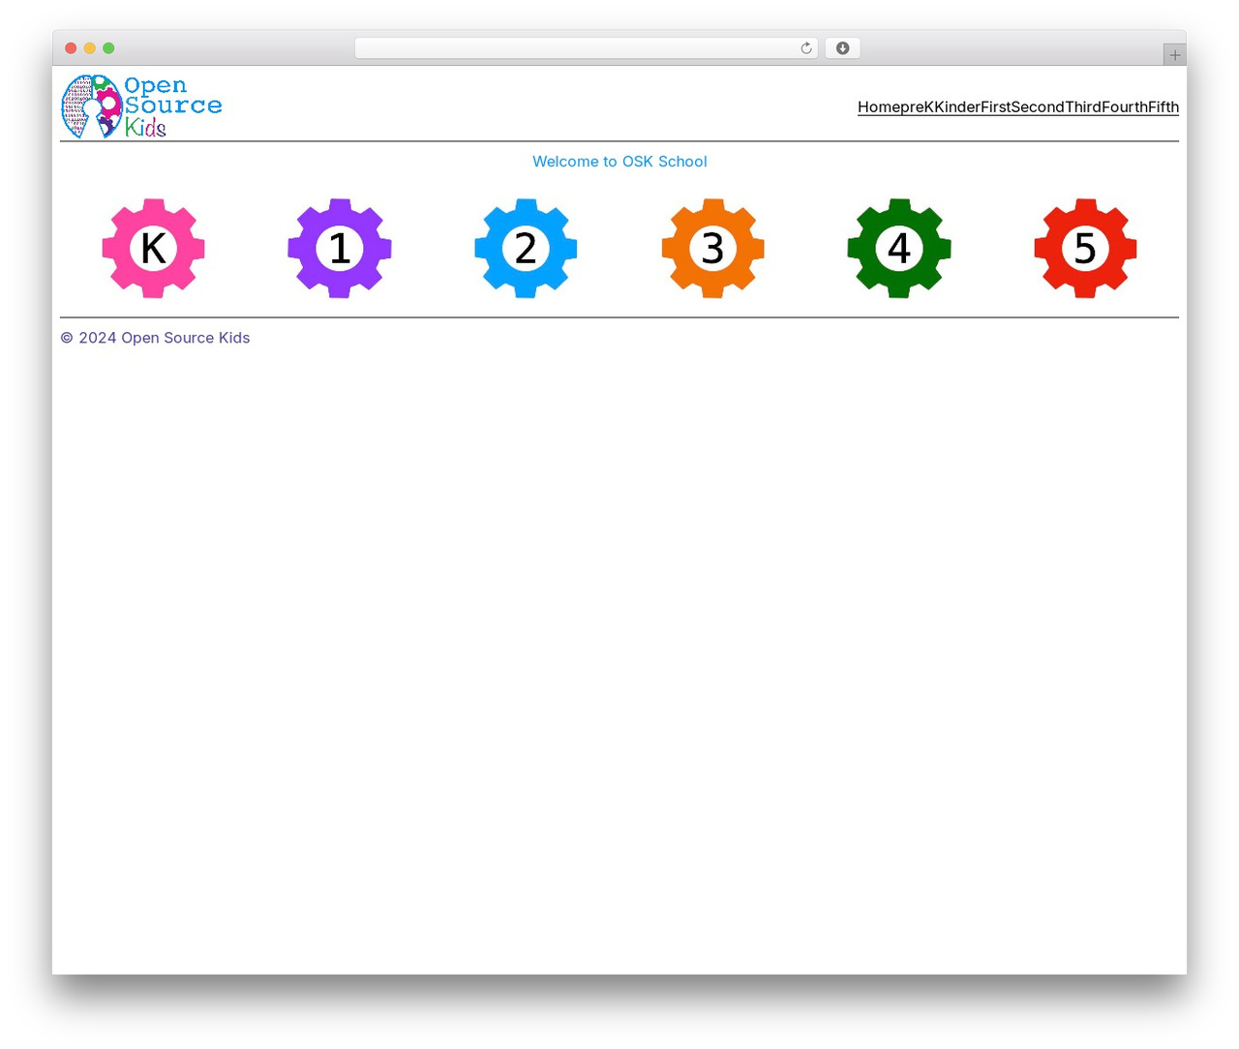Open the purple first grade gear icon
Viewport: 1239px width, 1049px height.
tap(340, 248)
